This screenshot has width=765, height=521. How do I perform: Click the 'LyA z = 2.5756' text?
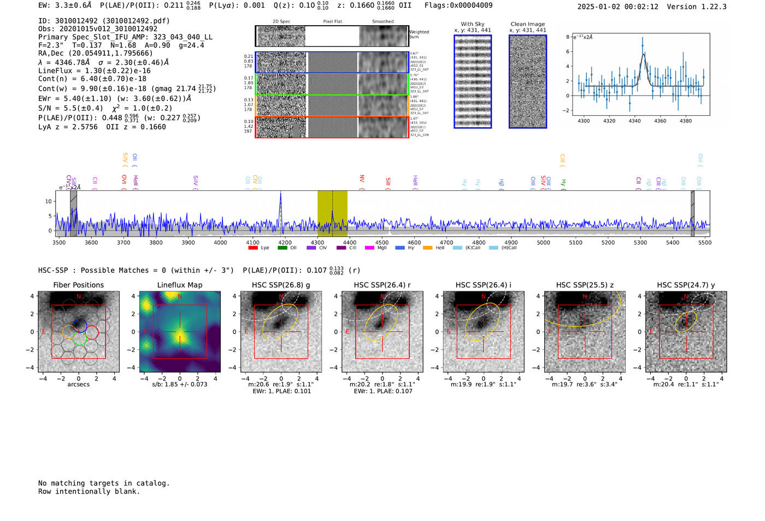tap(68, 127)
